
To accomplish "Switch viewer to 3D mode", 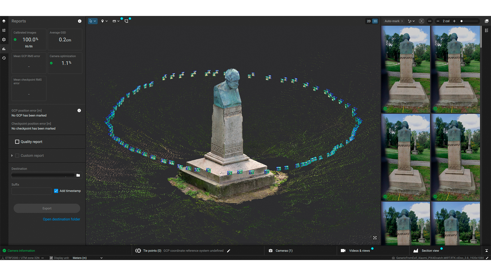I will pos(375,21).
